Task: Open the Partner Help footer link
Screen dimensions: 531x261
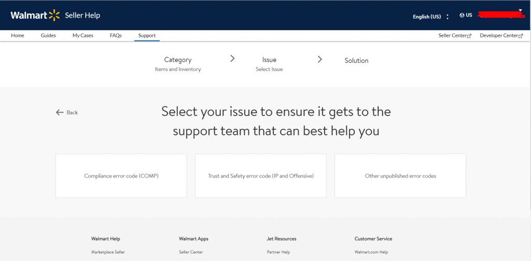Action: click(278, 252)
